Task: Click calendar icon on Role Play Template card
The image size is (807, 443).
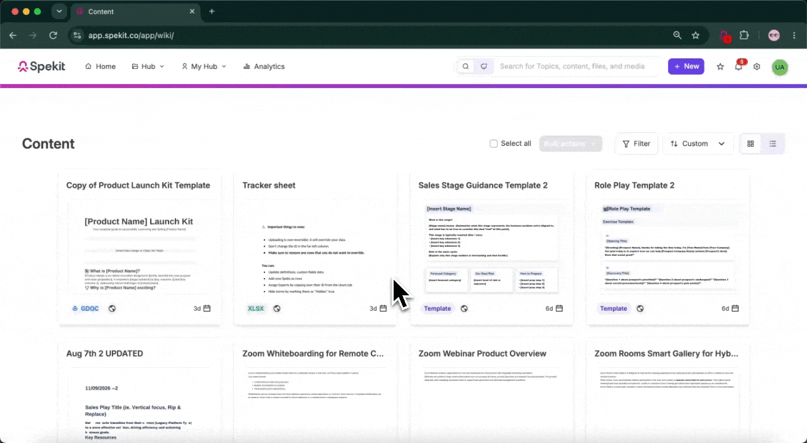Action: pos(735,308)
